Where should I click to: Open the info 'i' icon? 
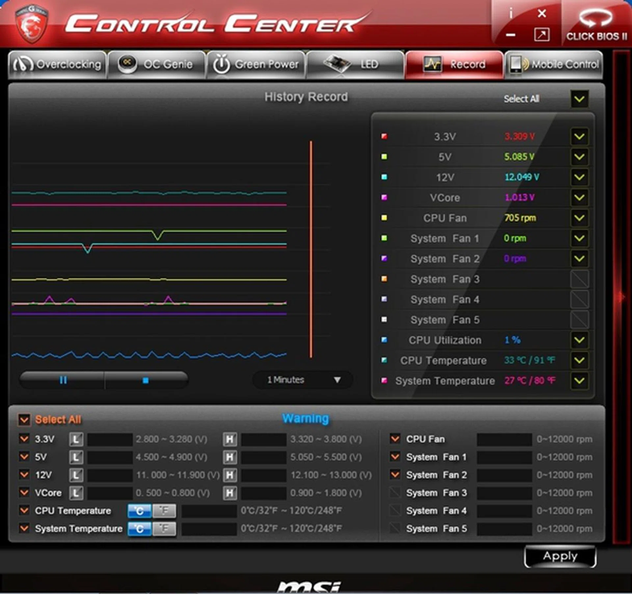511,13
